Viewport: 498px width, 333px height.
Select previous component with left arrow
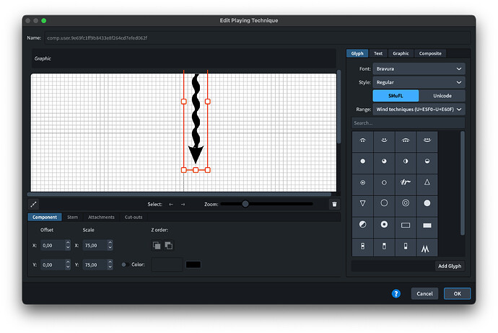point(171,204)
